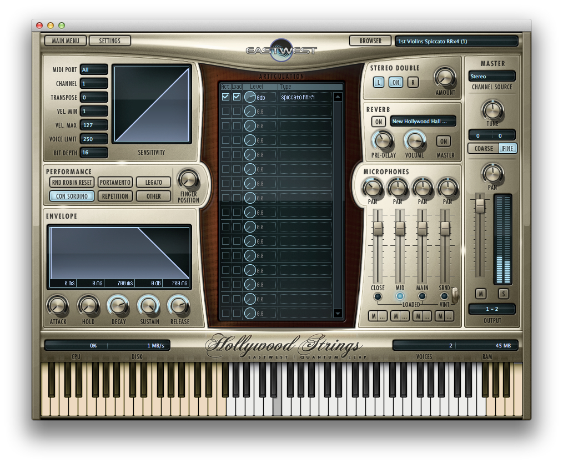563x464 pixels.
Task: Open the loaded instrument name dropdown
Action: (x=457, y=41)
